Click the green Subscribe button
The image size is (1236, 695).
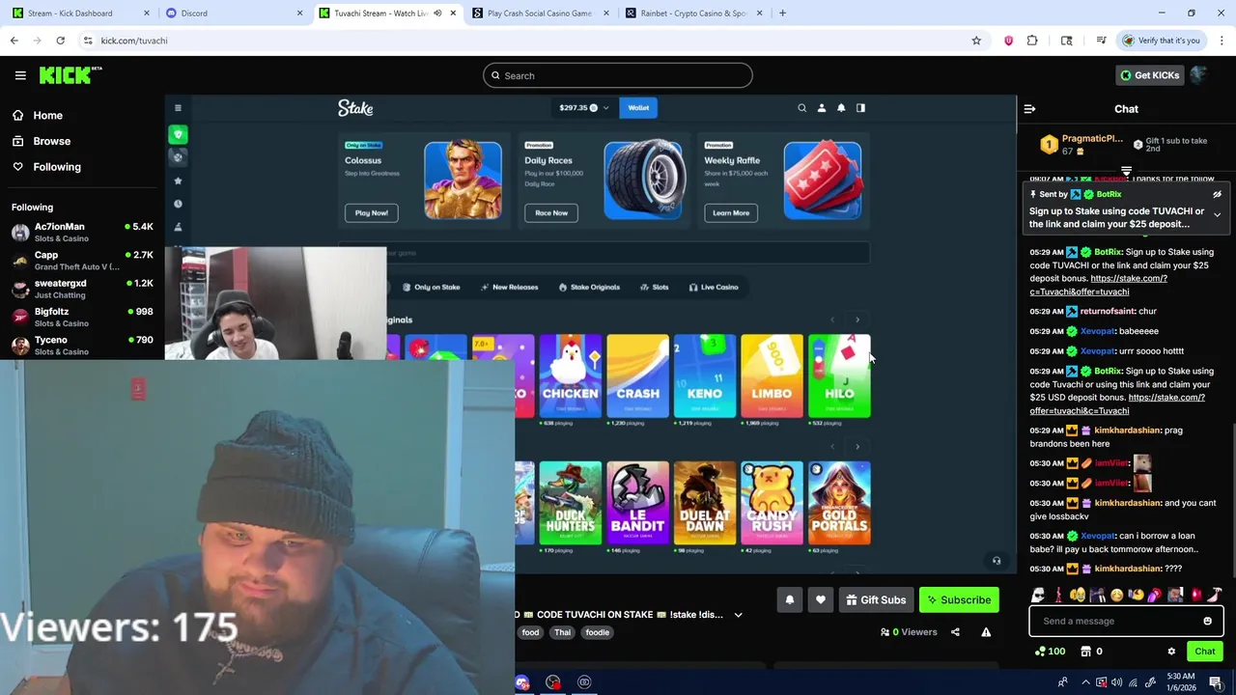(959, 600)
